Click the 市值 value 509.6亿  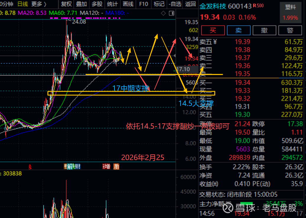[292, 141]
